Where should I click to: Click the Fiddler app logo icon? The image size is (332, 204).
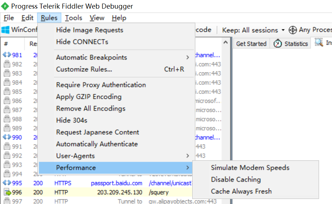(5, 6)
